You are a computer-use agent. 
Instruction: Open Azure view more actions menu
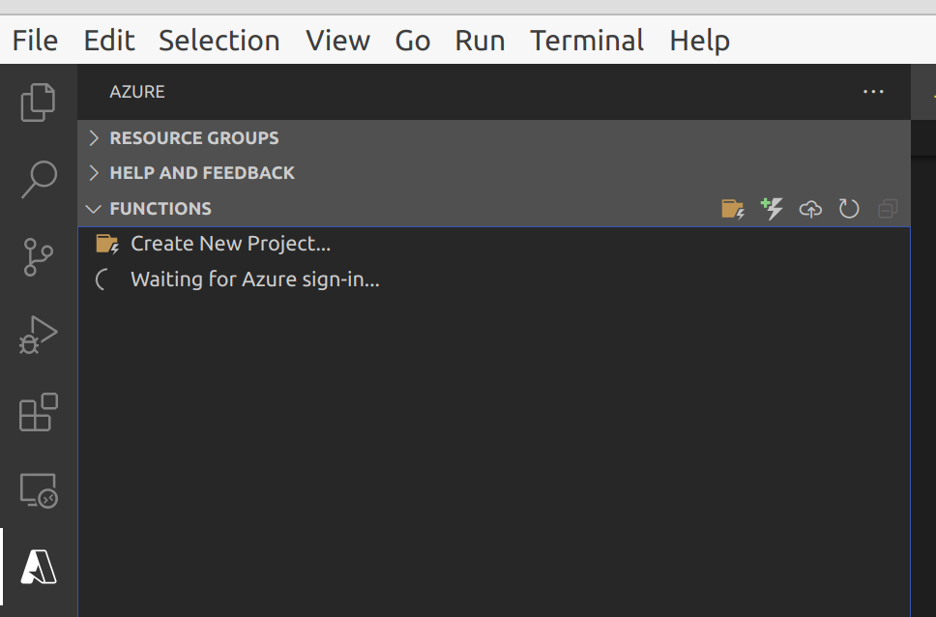(x=873, y=92)
